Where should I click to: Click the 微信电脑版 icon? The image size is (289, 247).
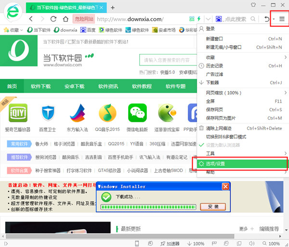click(x=137, y=113)
